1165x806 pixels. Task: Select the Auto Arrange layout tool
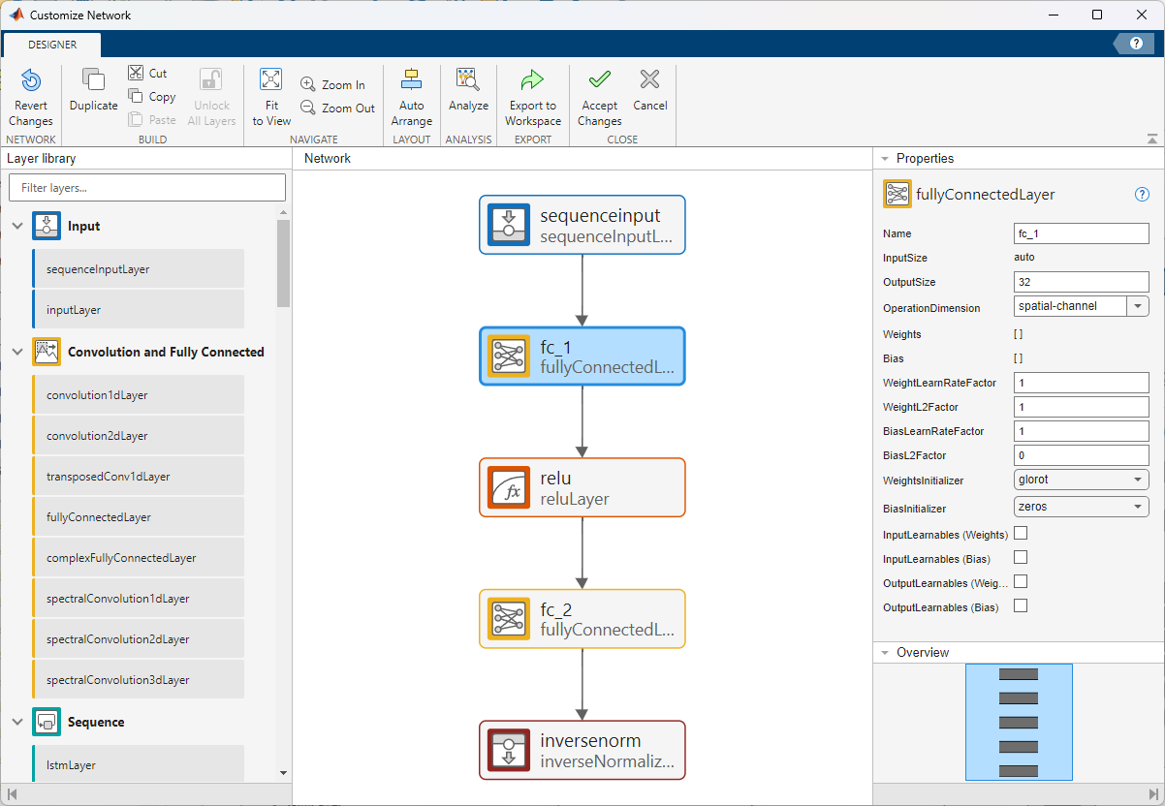pyautogui.click(x=411, y=95)
